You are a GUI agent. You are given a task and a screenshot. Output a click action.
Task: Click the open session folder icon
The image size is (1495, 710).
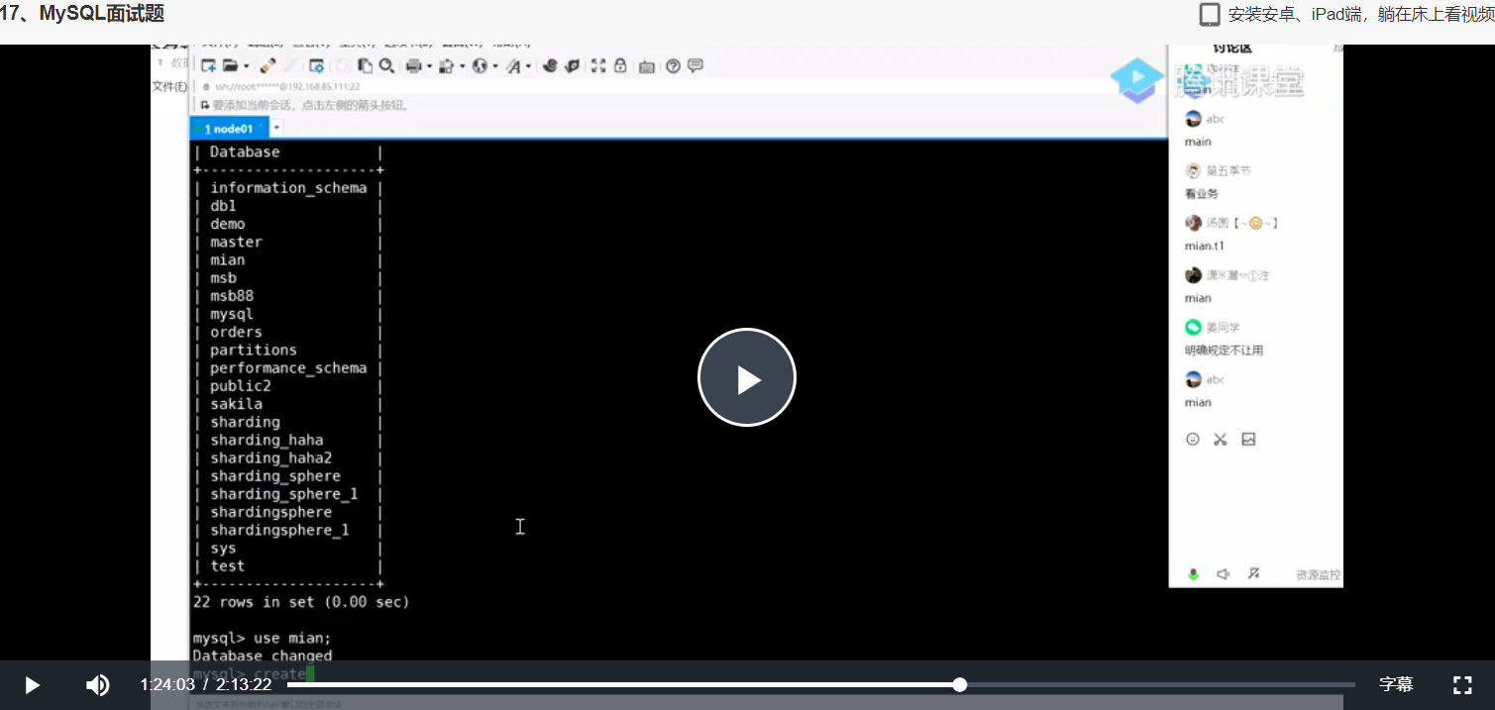(x=230, y=65)
